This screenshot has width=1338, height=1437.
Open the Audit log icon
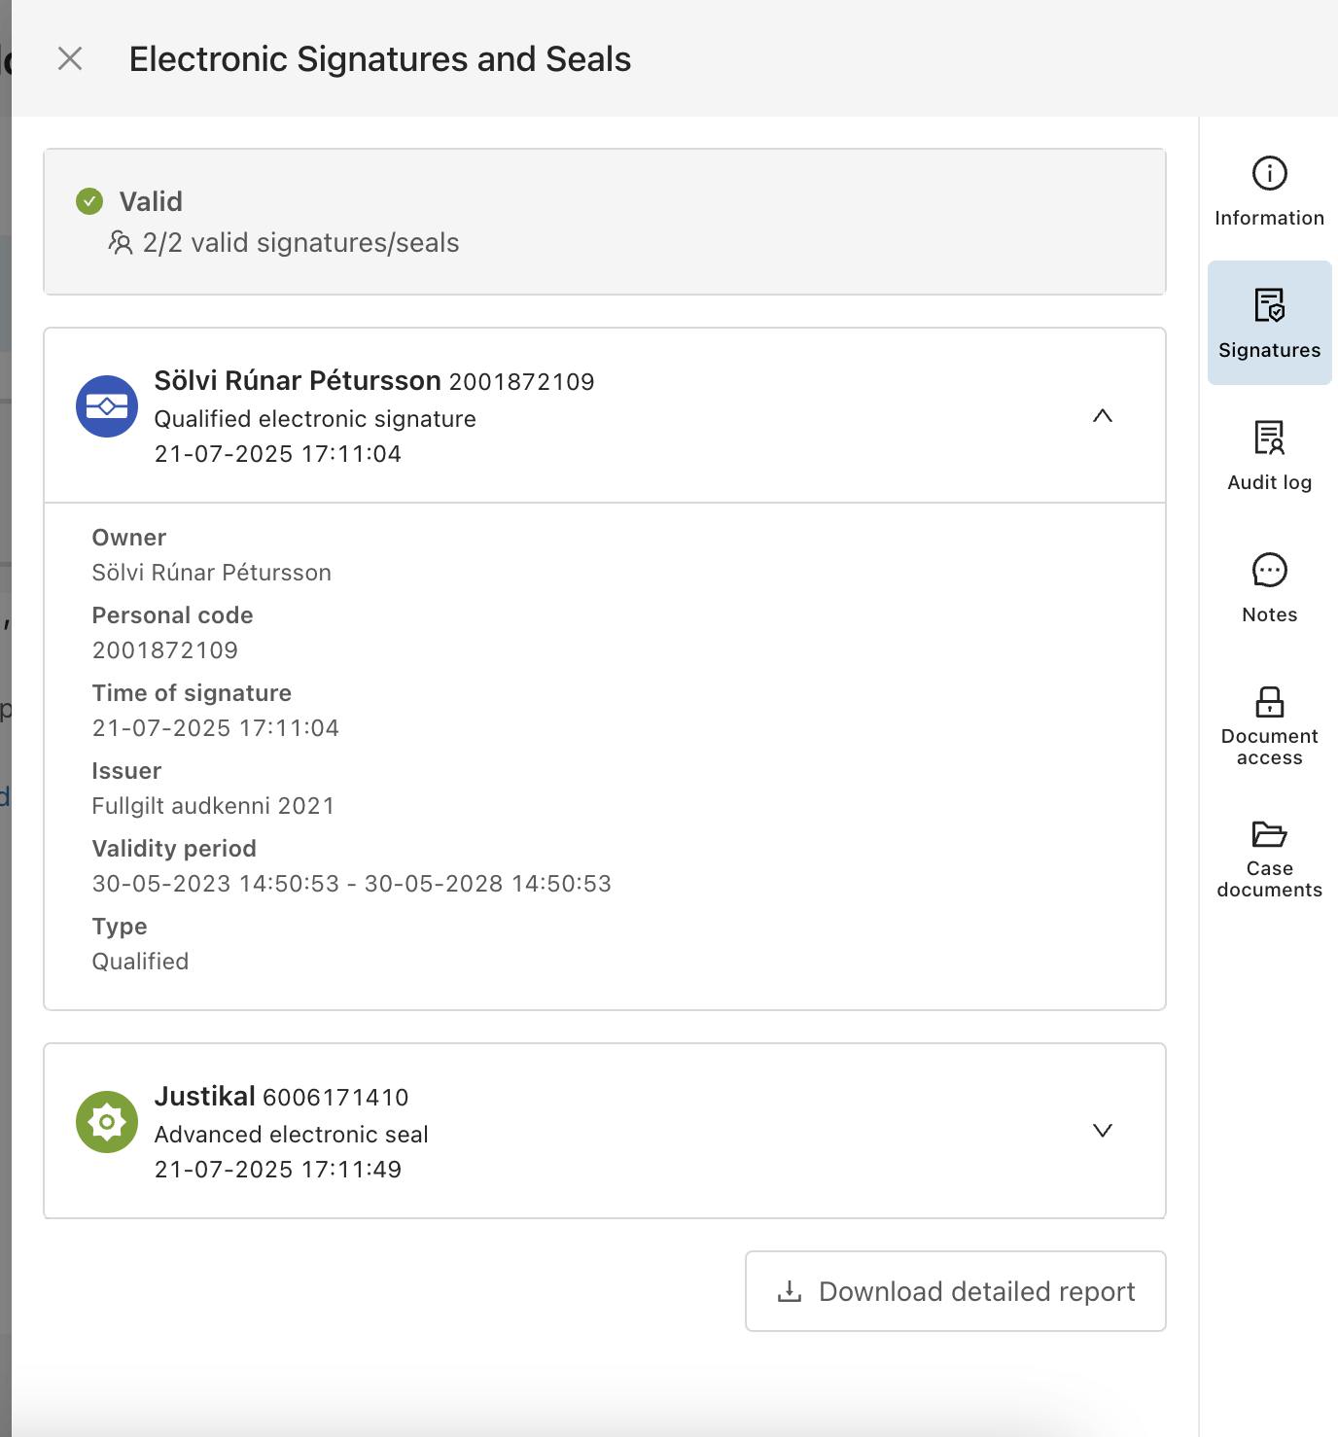(x=1269, y=438)
